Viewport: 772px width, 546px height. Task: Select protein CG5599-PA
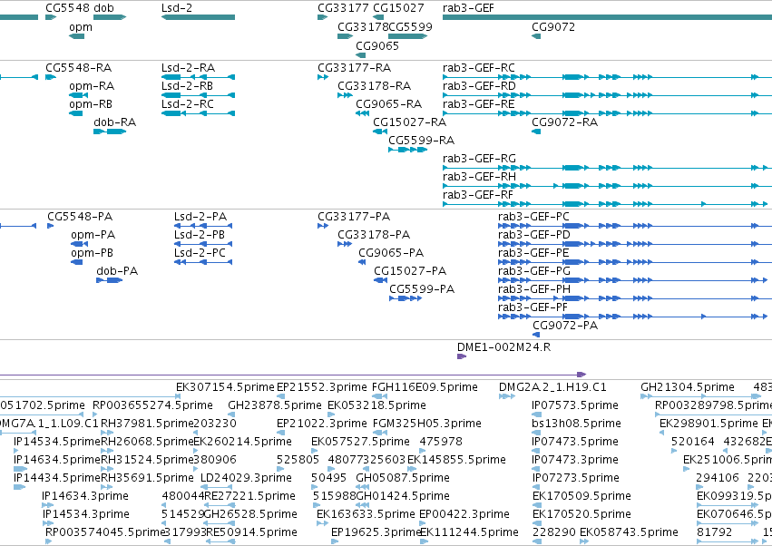pos(422,289)
